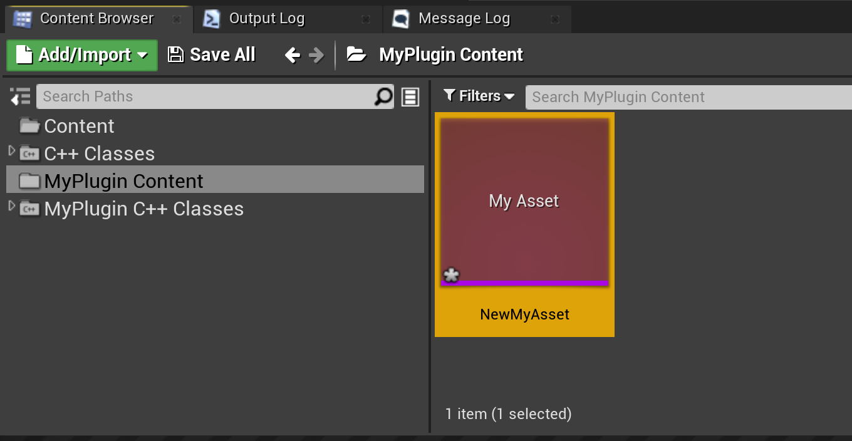Expand the MyPlugin C++ Classes node
Screen dimensions: 852x441
(x=11, y=207)
